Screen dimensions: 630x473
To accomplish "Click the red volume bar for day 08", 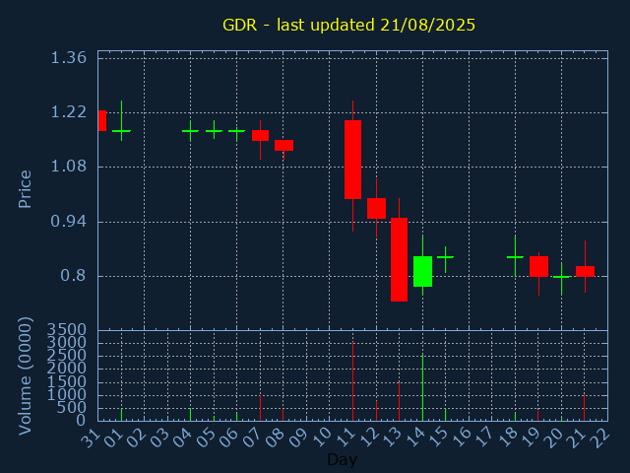I will point(283,415).
